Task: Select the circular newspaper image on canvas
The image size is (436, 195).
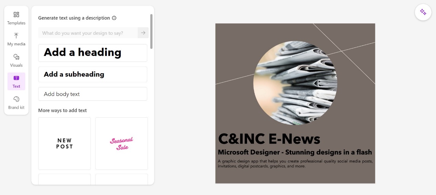Action: 295,83
